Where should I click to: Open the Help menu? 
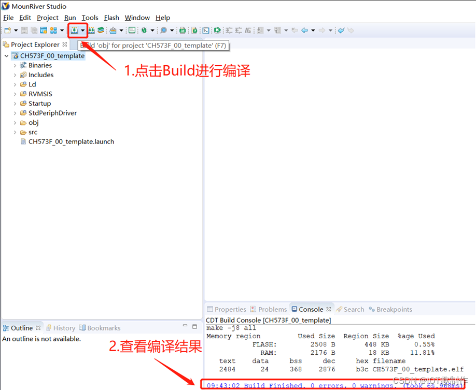coord(163,18)
